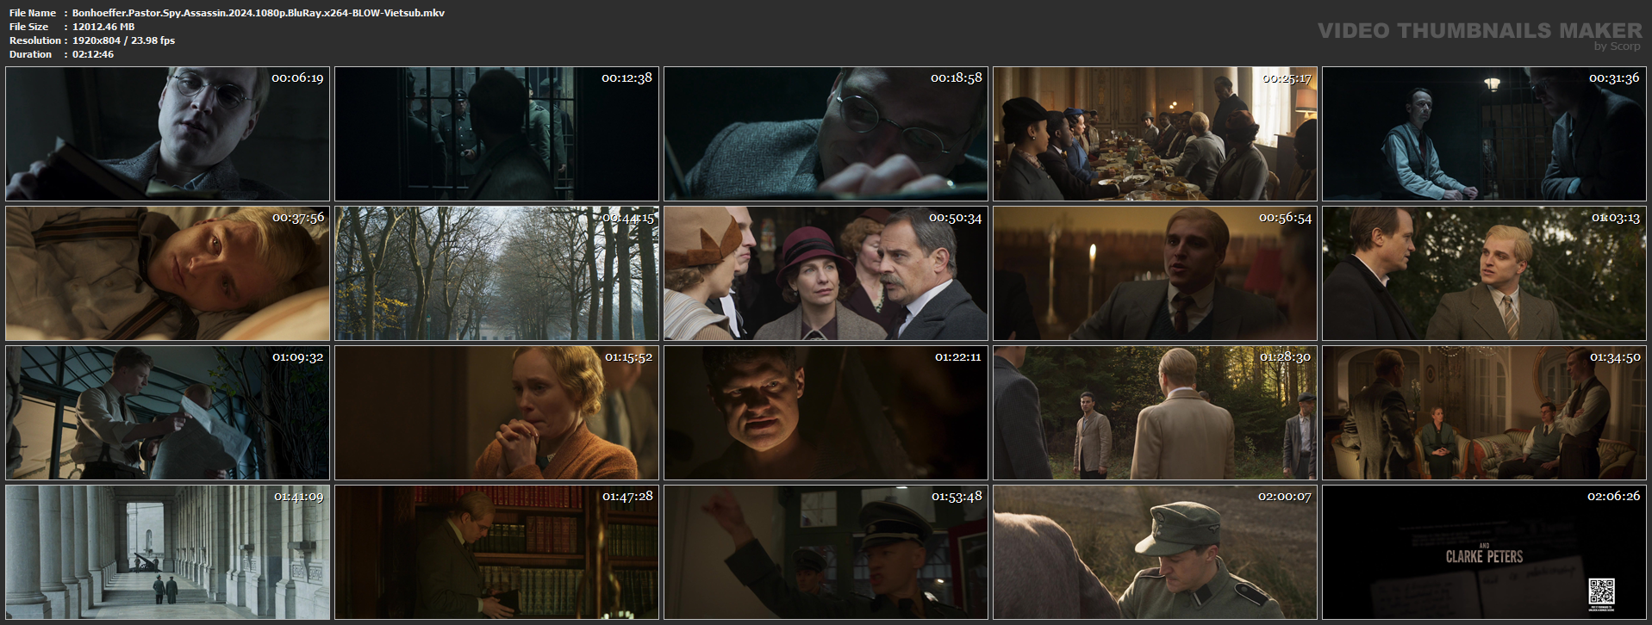1652x625 pixels.
Task: Select the thumbnail stamped 00:50:34
Action: click(826, 274)
